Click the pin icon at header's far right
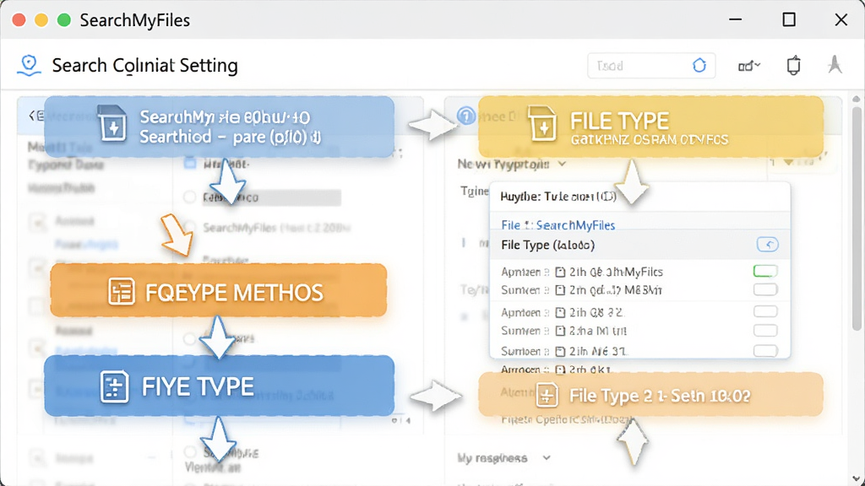The image size is (865, 486). pos(835,65)
